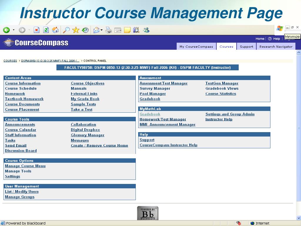Open Manage Course Menu link
The height and width of the screenshot is (226, 301).
(x=25, y=166)
